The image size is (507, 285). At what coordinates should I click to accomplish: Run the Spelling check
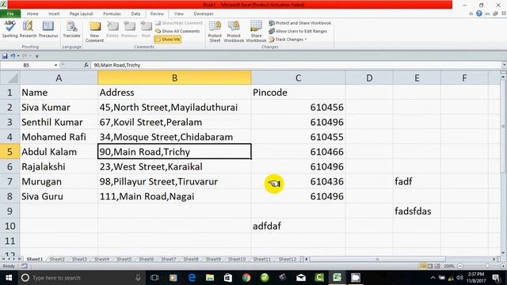pos(10,29)
